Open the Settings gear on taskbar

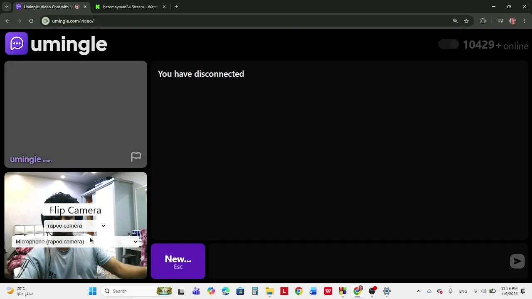(387, 291)
